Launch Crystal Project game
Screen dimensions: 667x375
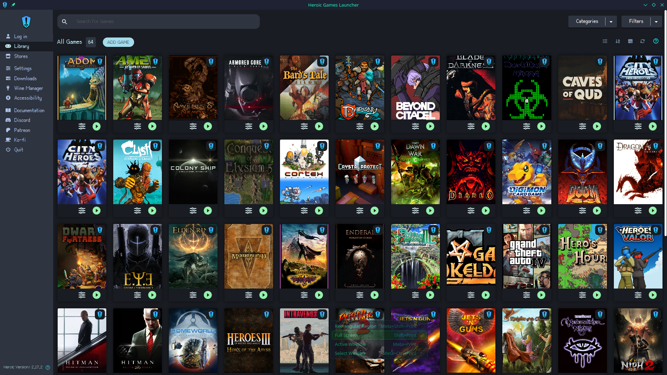[374, 210]
